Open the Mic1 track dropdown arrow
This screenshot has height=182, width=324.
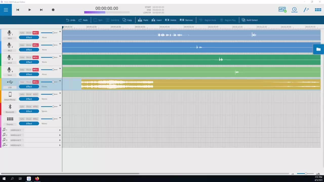60,32
